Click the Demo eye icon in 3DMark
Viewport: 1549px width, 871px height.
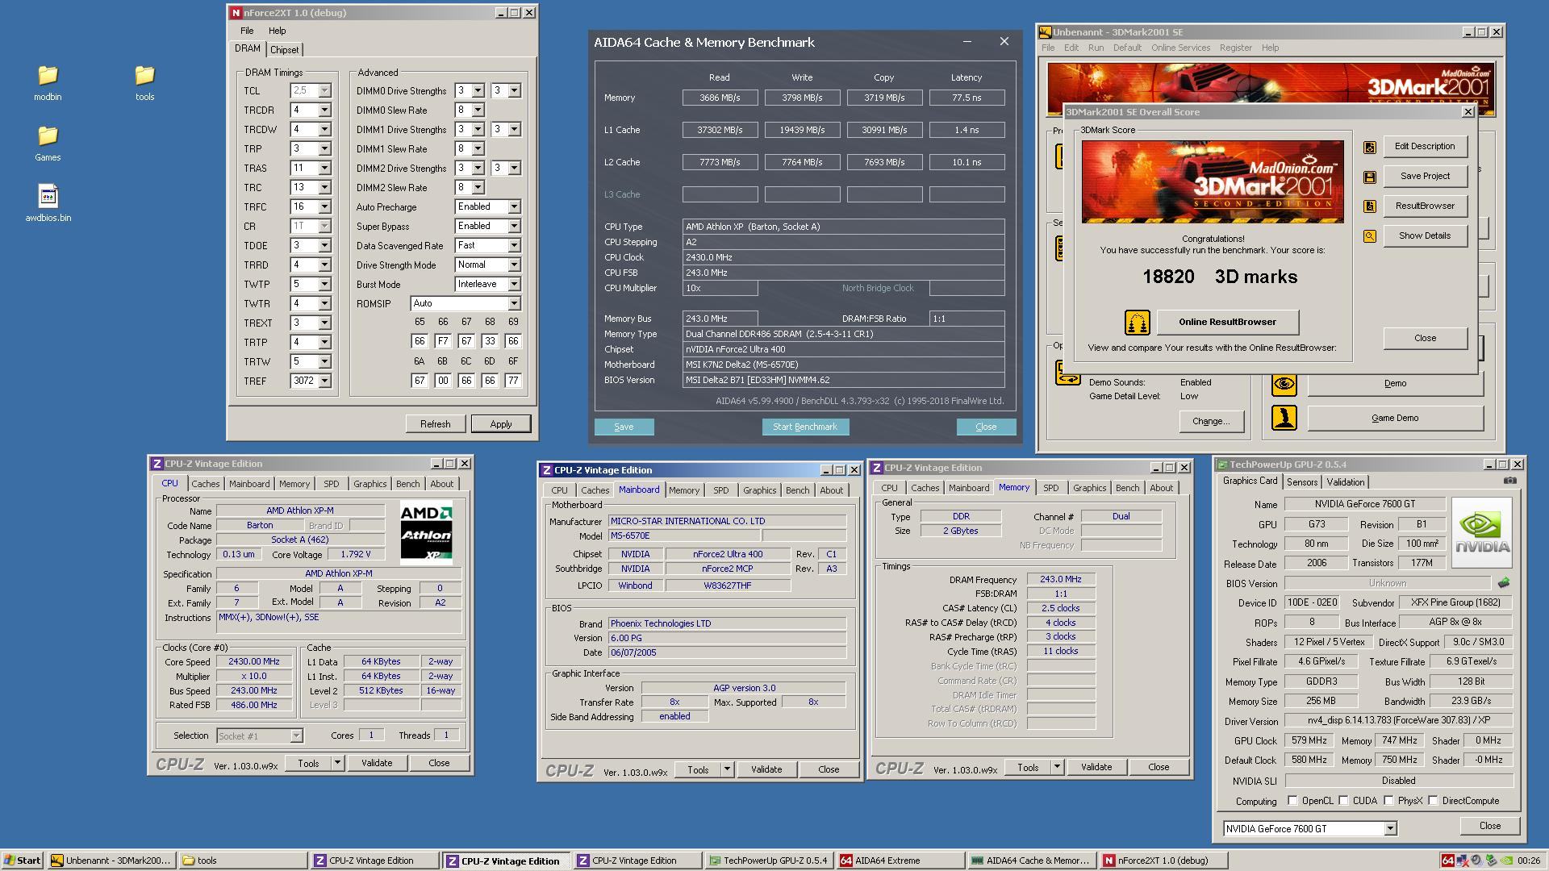(1284, 384)
